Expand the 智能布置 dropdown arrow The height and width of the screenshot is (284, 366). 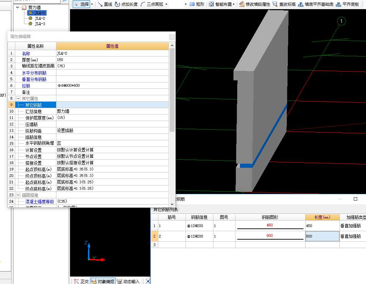click(x=233, y=4)
